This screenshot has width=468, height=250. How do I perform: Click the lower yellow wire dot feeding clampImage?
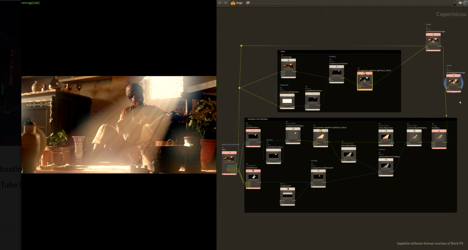coord(239,88)
